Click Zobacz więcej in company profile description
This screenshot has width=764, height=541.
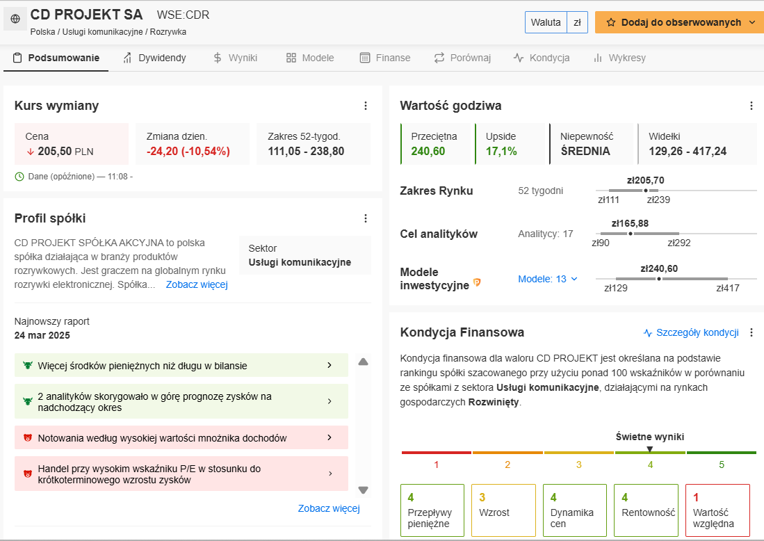(x=197, y=284)
